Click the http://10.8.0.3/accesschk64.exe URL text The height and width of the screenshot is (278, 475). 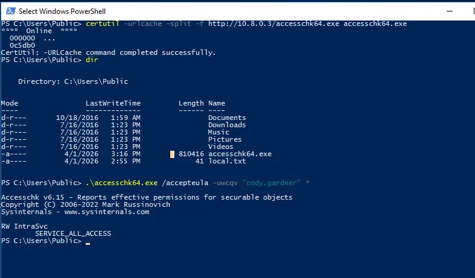point(273,24)
